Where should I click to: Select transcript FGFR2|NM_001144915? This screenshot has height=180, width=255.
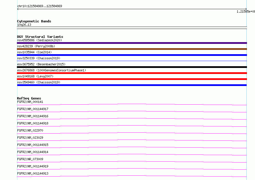tap(33, 145)
